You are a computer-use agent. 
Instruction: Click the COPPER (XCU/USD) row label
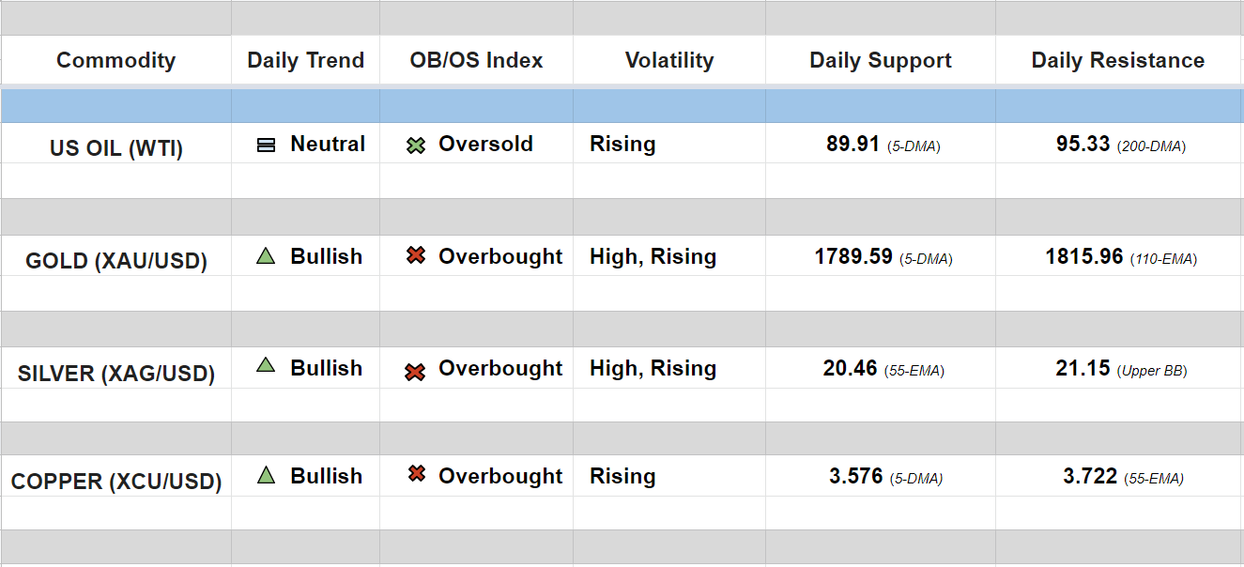click(x=116, y=483)
